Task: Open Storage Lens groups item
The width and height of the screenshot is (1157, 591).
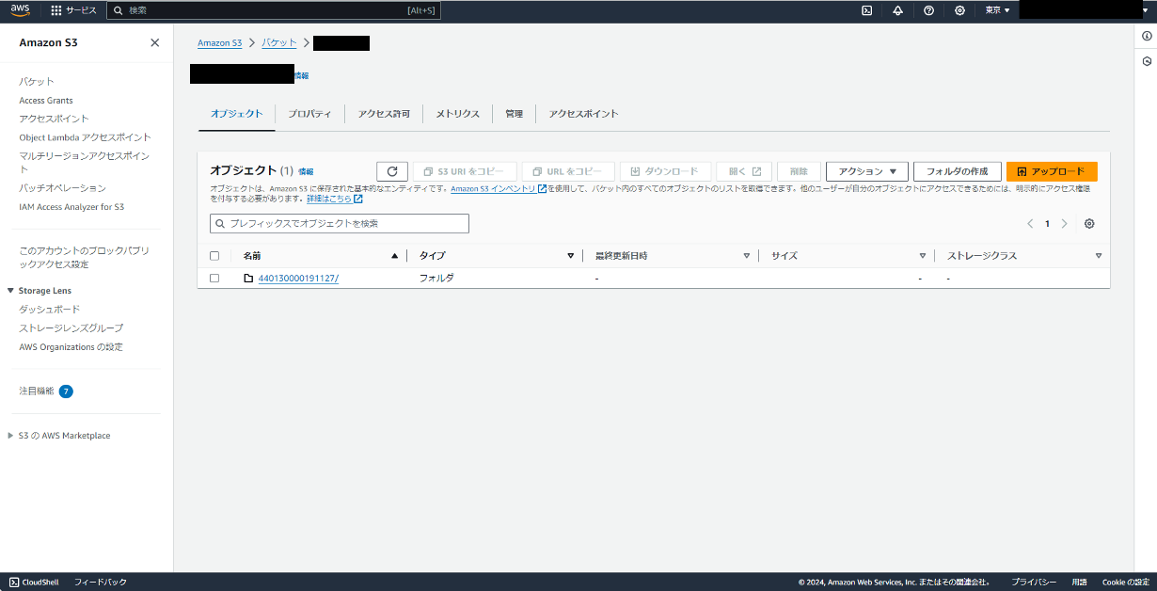Action: click(x=71, y=327)
